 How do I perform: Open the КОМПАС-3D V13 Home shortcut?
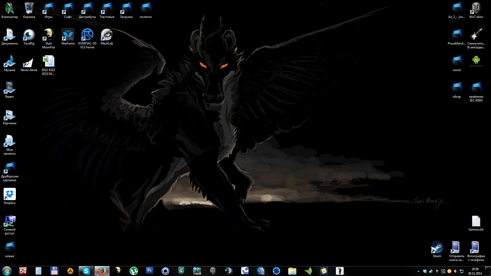87,35
